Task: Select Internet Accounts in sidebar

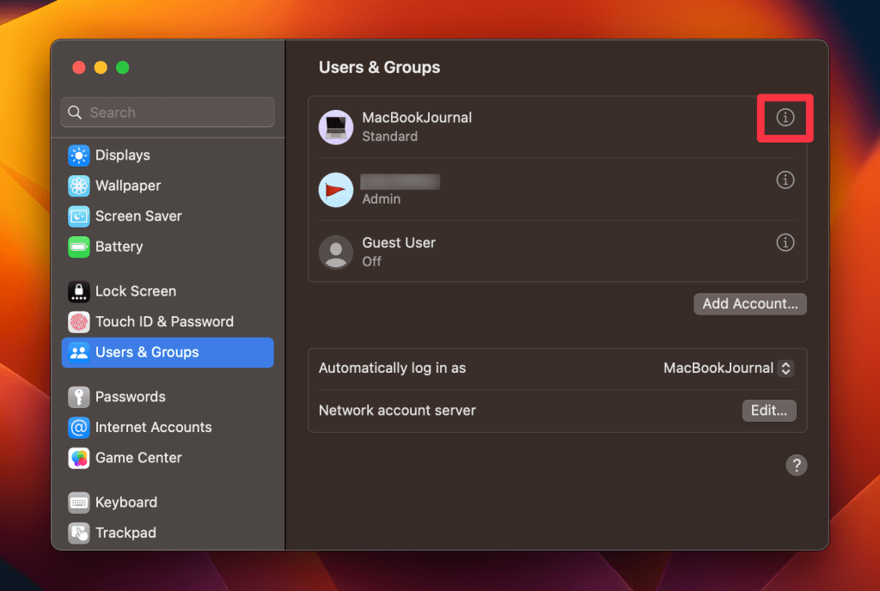Action: point(153,428)
